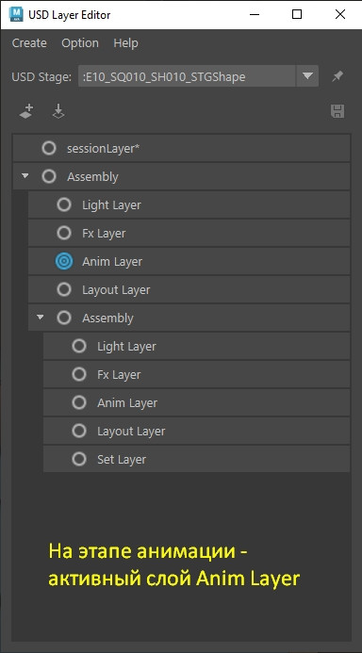The image size is (362, 653).
Task: Target the Light Layer directly above the highlighted Anim Layer
Action: click(x=64, y=204)
